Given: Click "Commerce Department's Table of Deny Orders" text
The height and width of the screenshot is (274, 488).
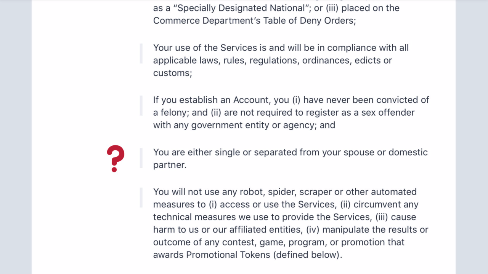Looking at the screenshot, I should click(254, 21).
